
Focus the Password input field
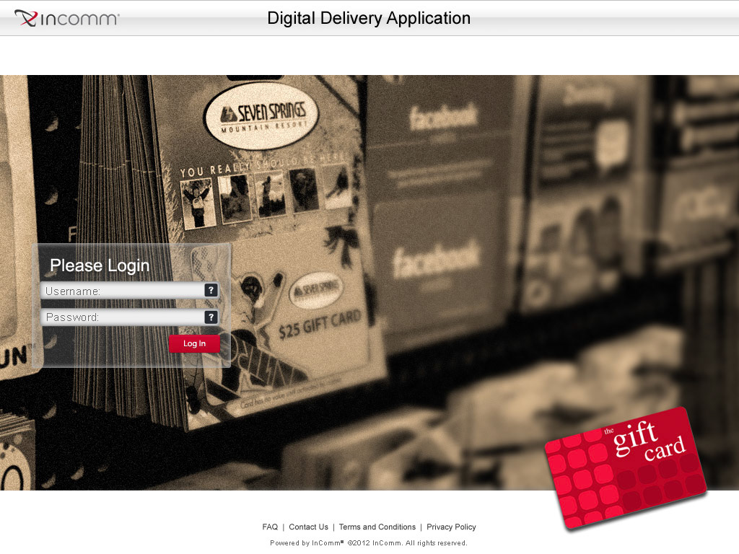130,317
